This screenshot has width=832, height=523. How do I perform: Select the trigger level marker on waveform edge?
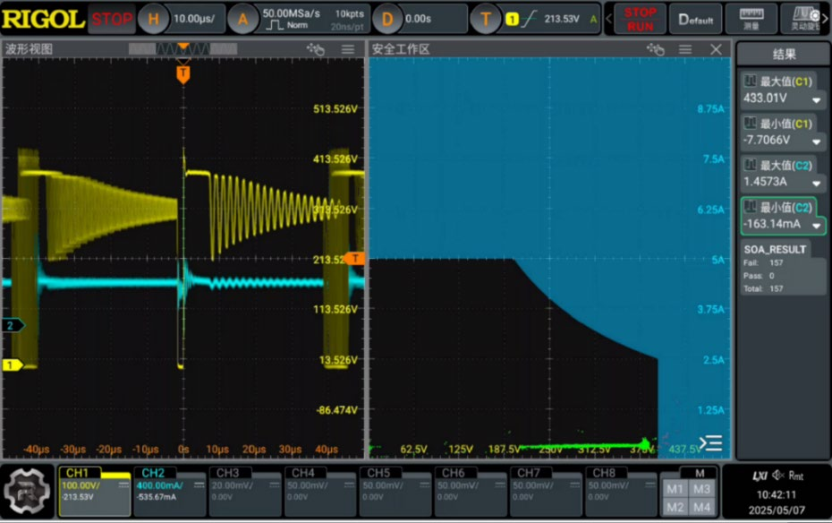[355, 259]
